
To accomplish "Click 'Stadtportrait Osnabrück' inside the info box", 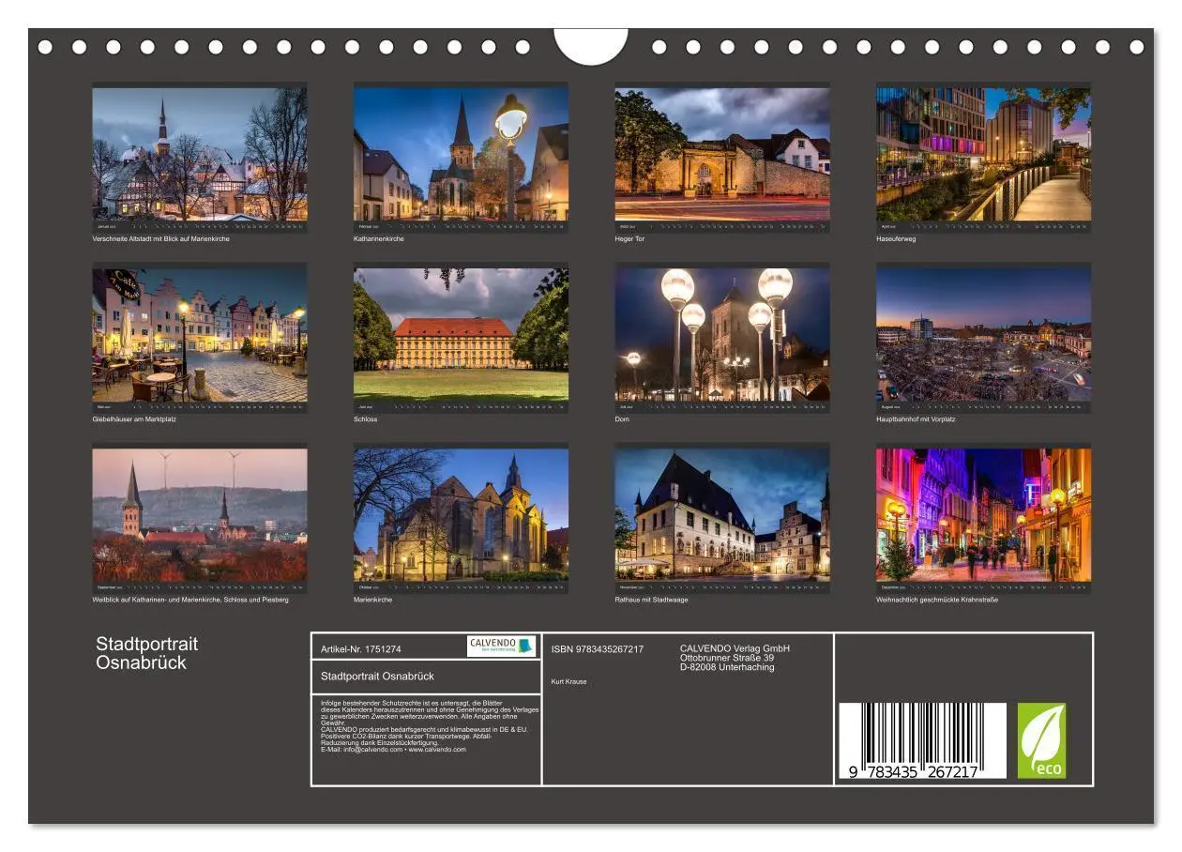I will point(377,676).
